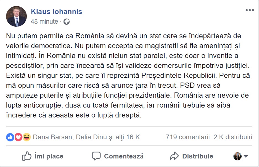
Task: Click the laughing Haha reaction icon
Action: 27,137
